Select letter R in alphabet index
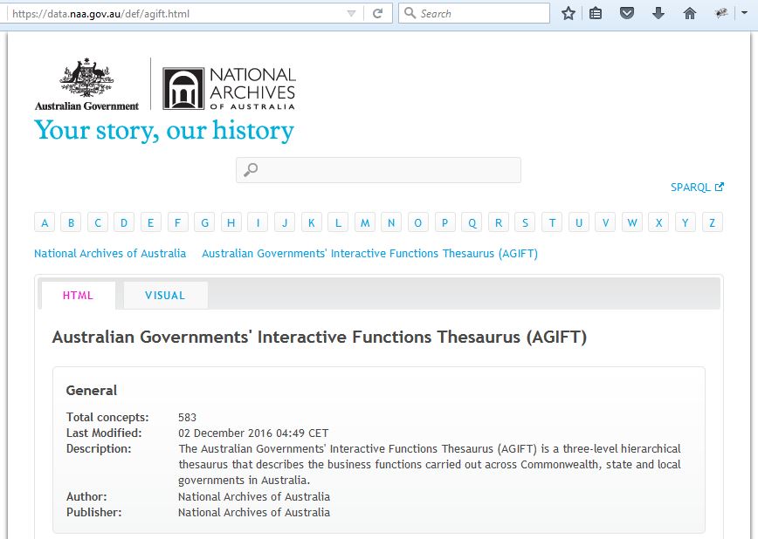Viewport: 758px width, 539px height. point(499,222)
